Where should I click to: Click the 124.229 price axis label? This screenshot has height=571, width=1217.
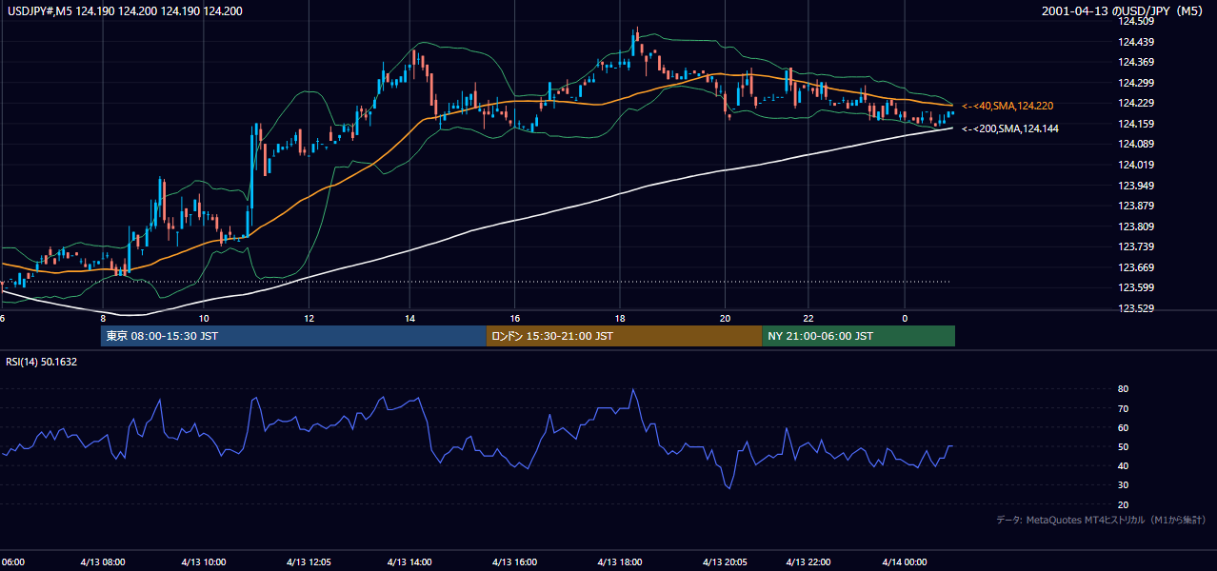point(1136,104)
